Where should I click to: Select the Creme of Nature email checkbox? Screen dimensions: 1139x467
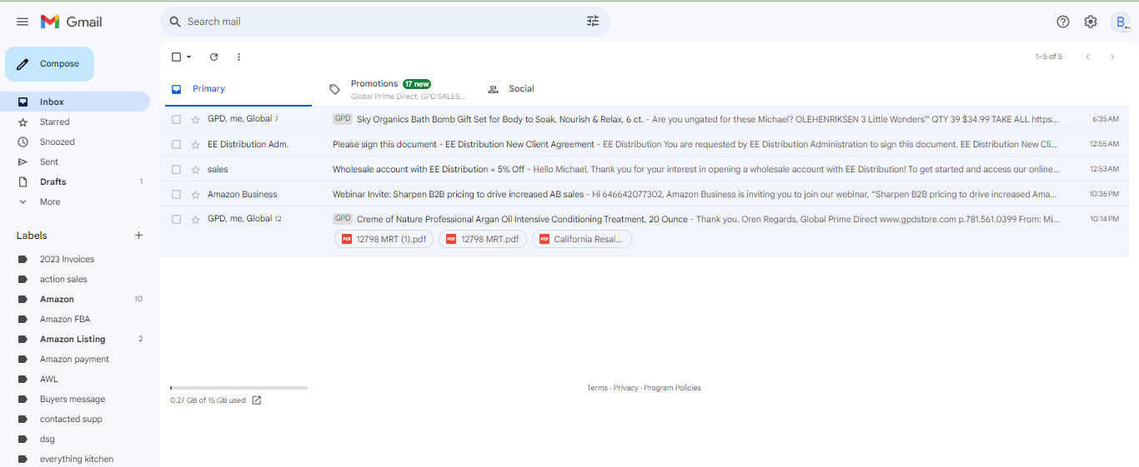coord(176,219)
